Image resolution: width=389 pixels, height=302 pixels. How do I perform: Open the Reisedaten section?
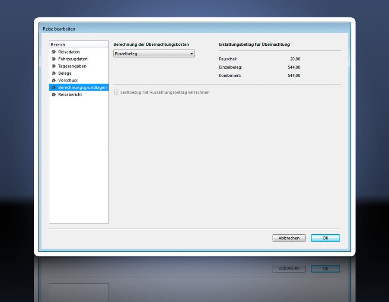(79, 52)
